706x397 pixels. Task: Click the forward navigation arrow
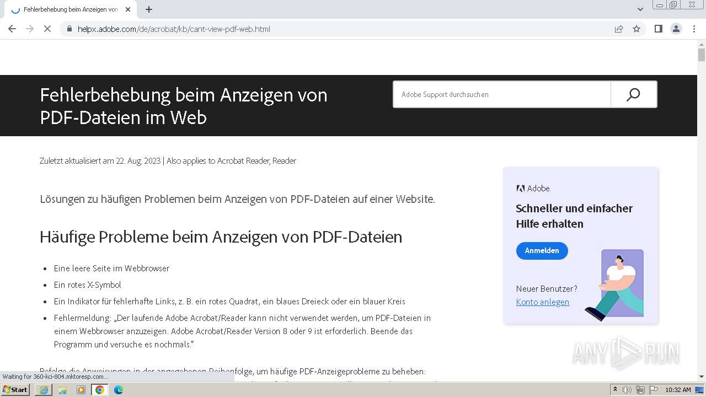point(30,29)
